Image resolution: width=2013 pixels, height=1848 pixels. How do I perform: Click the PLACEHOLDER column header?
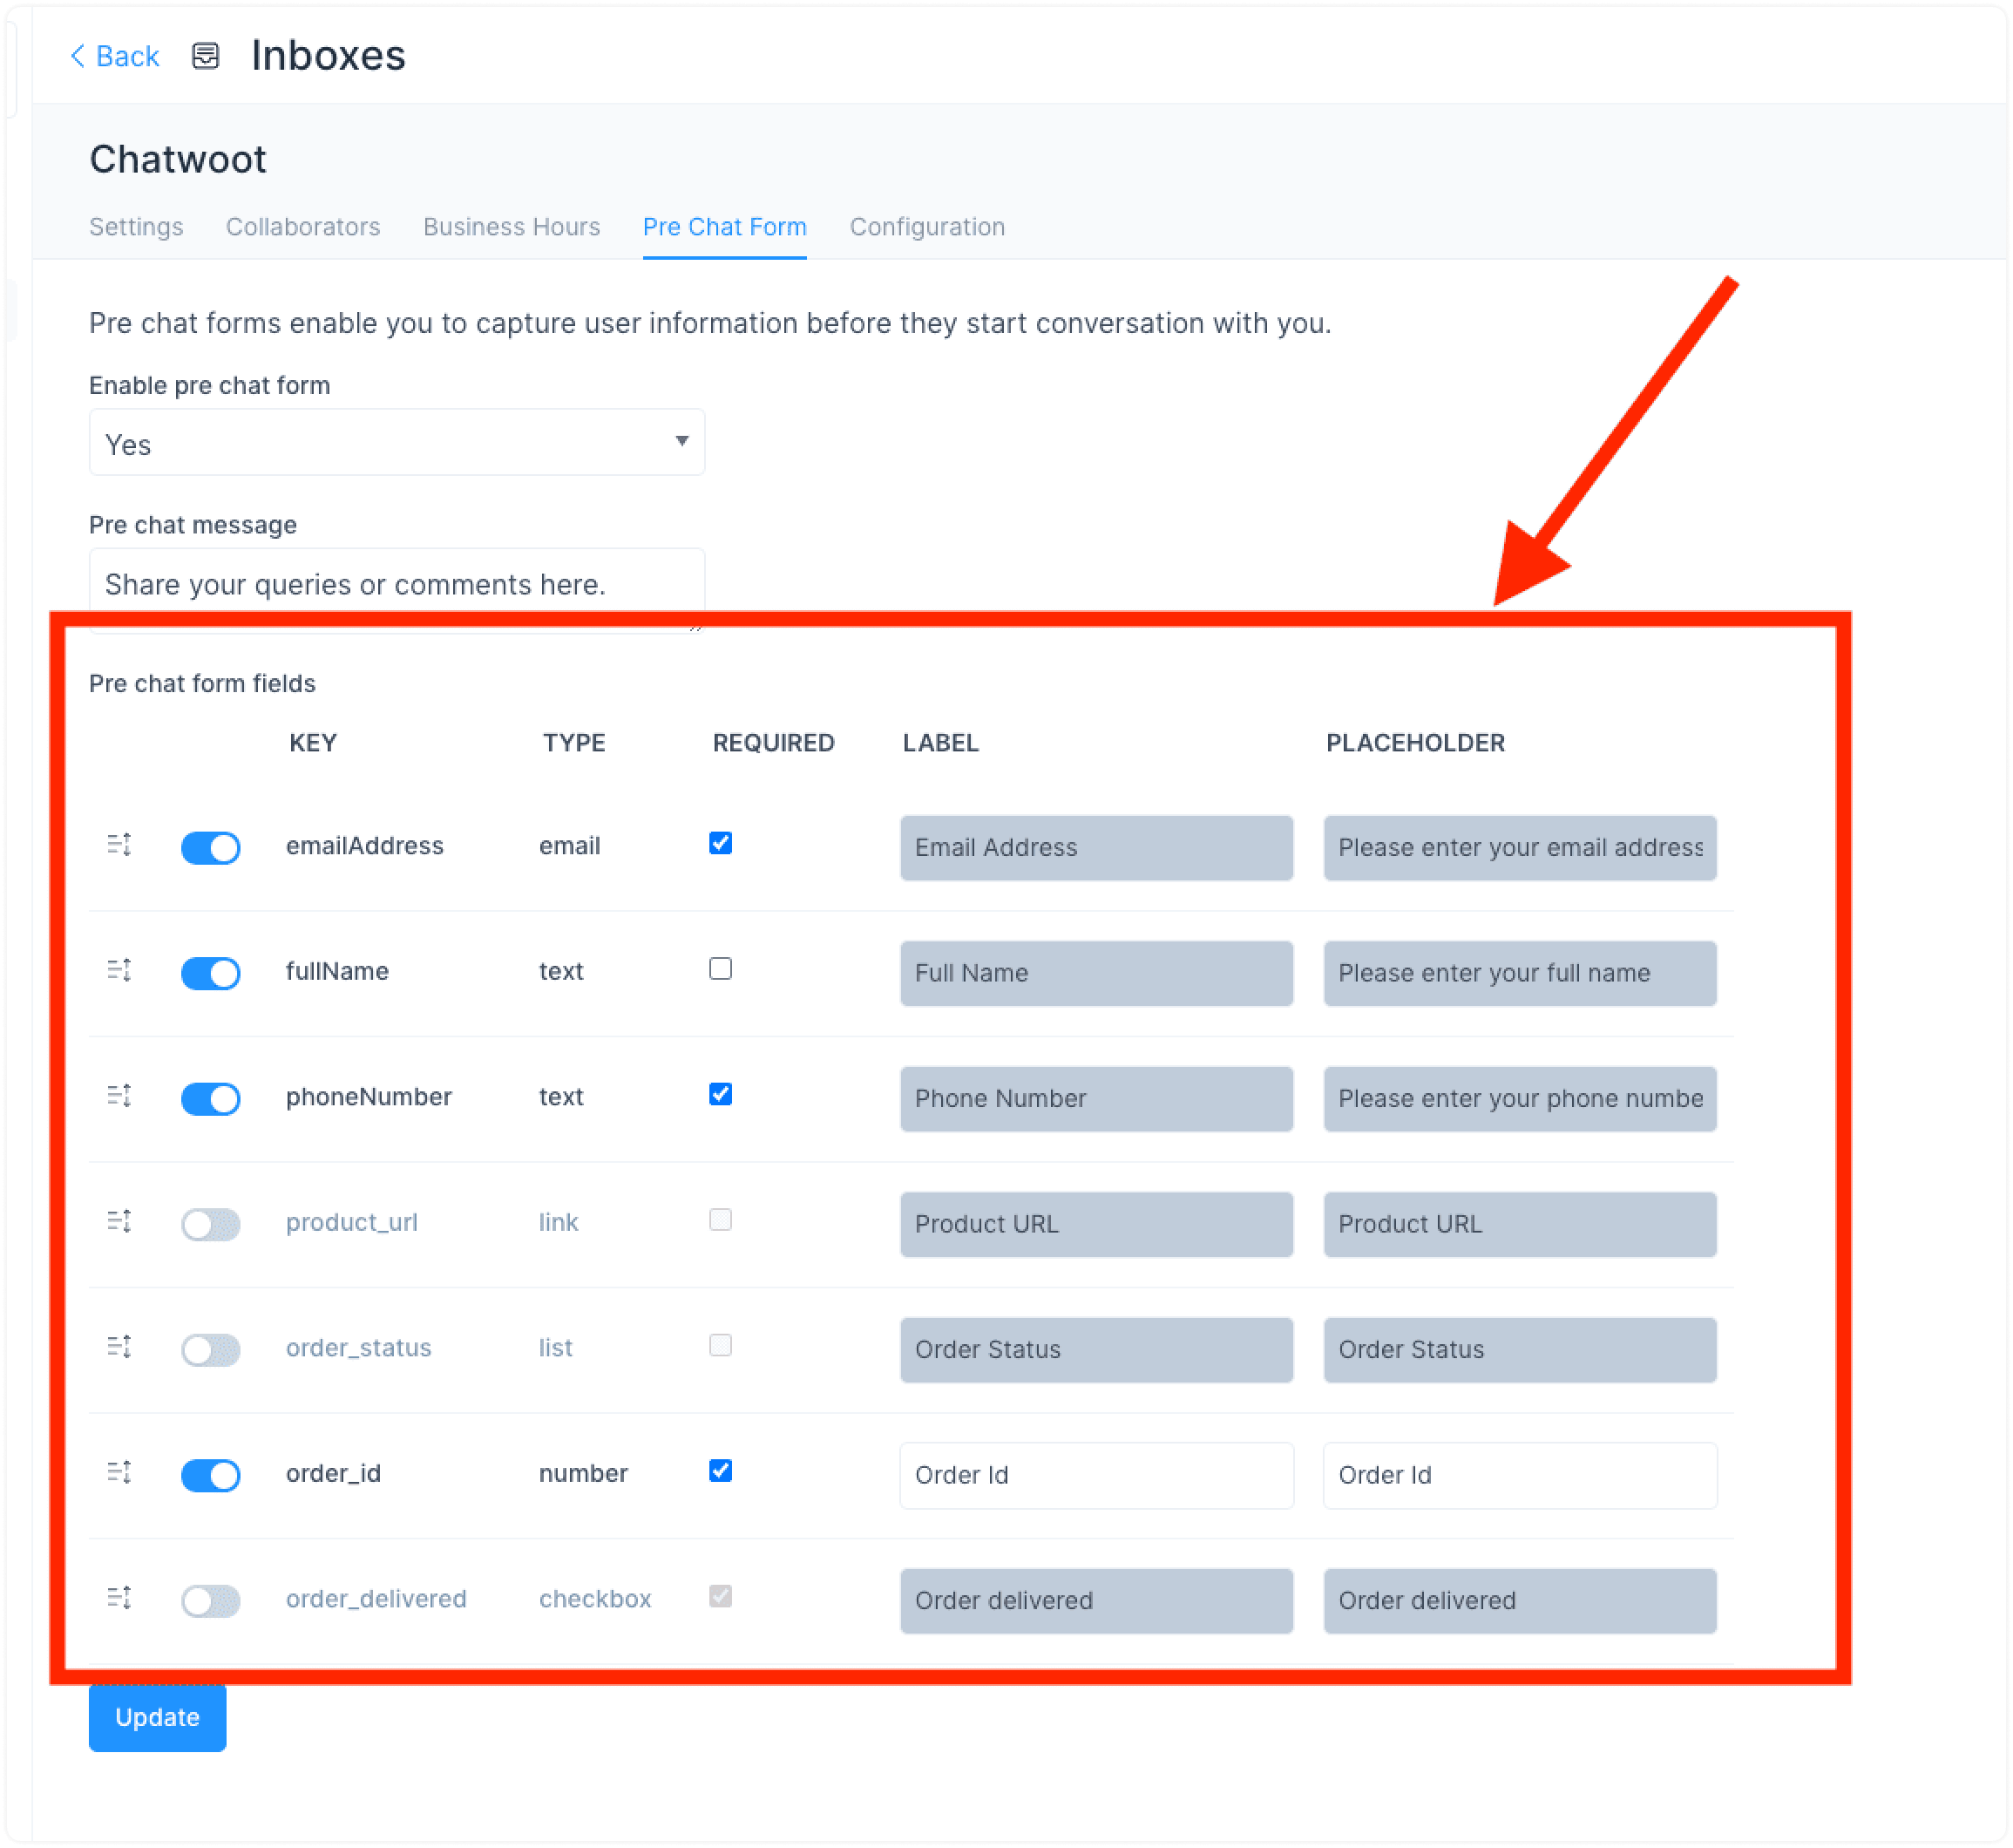click(x=1415, y=743)
